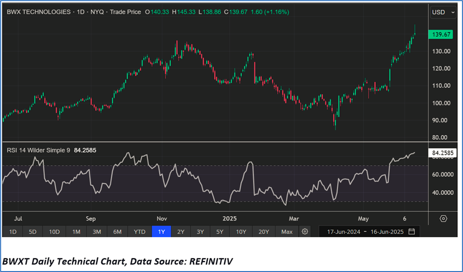Switch chart to 6M range
Viewport: 463px width, 272px height.
(x=117, y=231)
